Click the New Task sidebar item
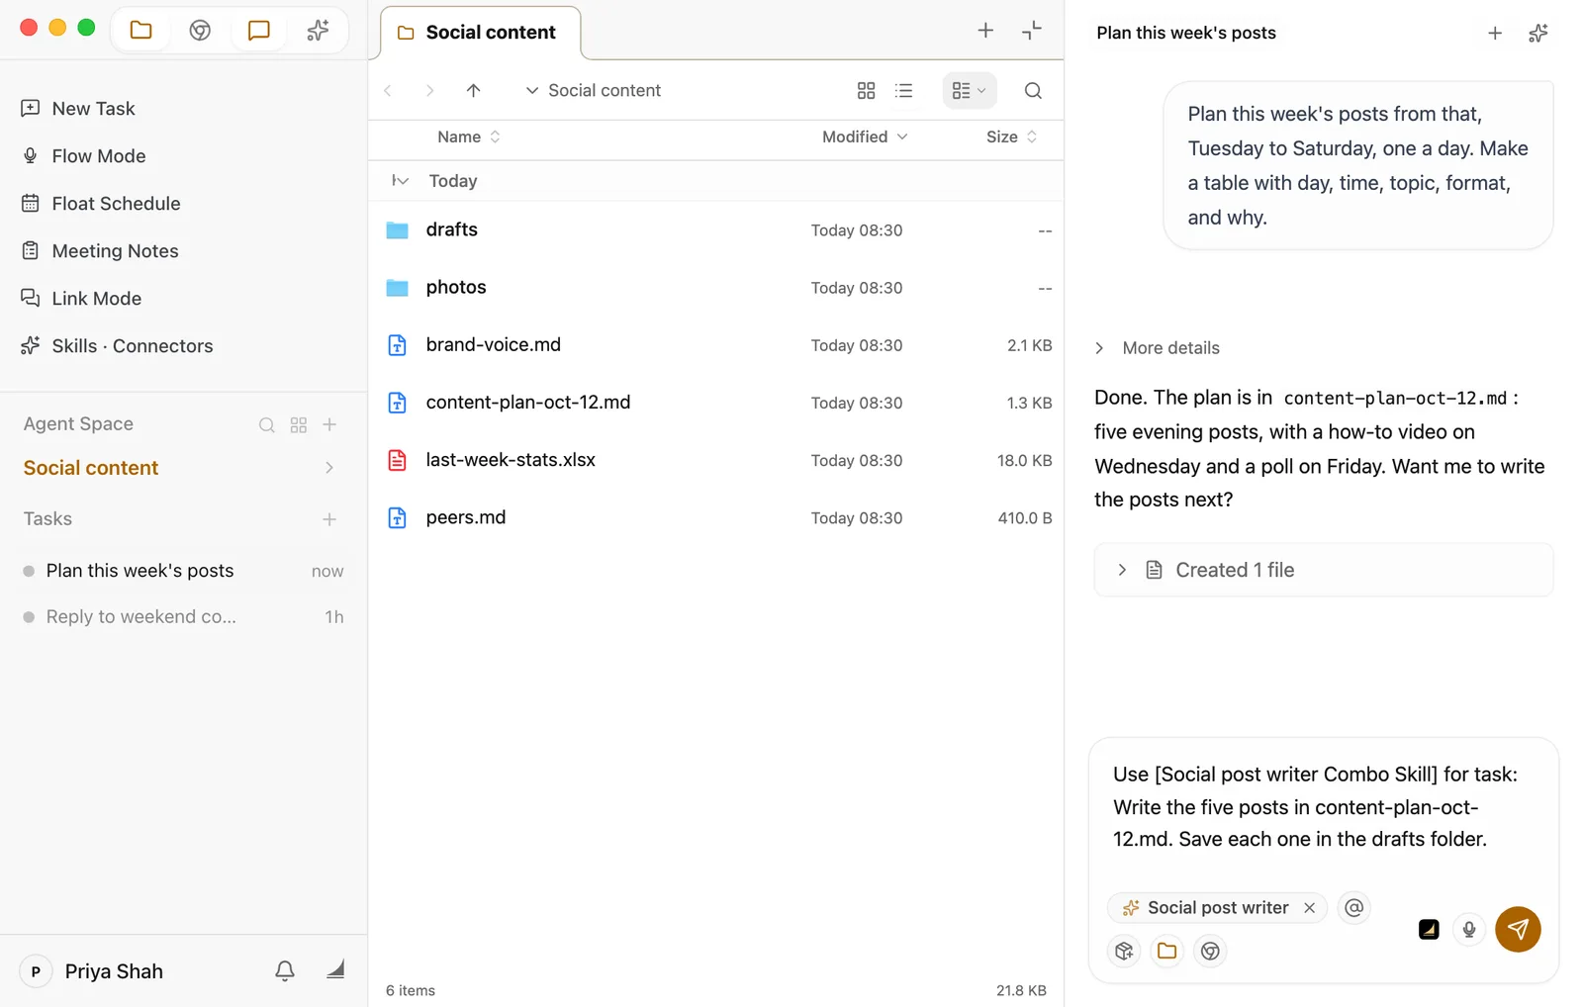Image resolution: width=1583 pixels, height=1007 pixels. tap(78, 109)
